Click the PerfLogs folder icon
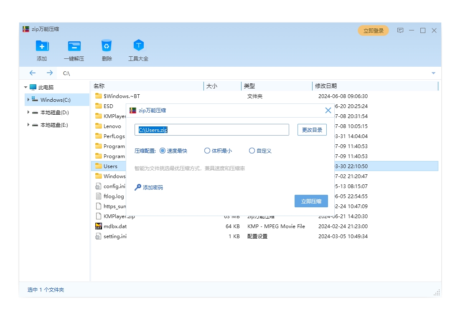 [99, 136]
